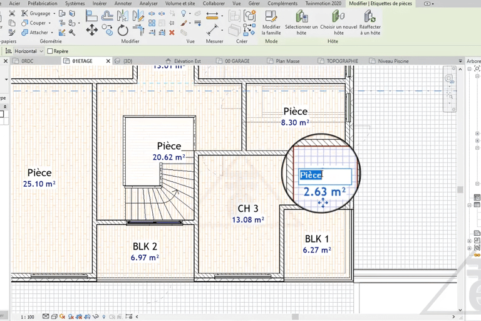
Task: Close the 01ETAGE view tab
Action: tap(108, 61)
